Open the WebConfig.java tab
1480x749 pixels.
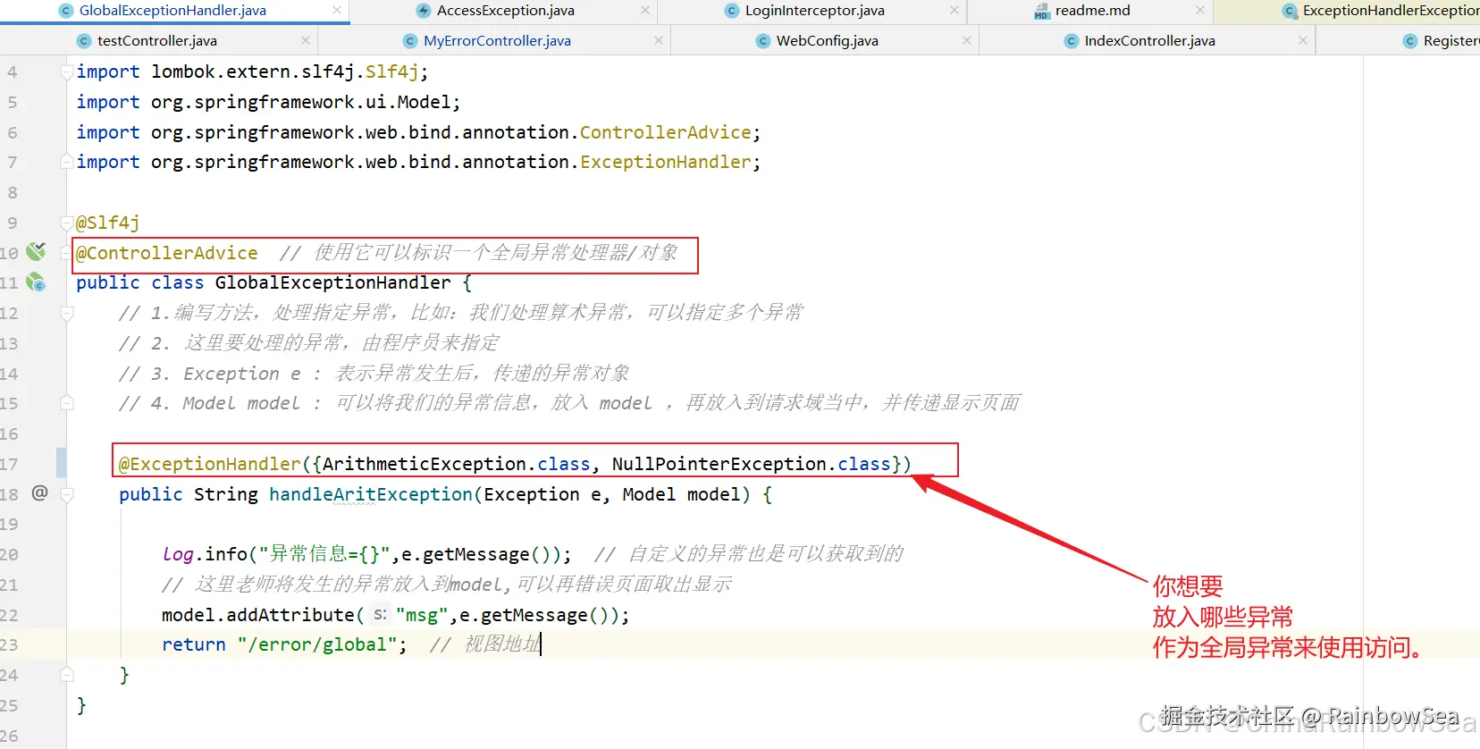point(827,41)
